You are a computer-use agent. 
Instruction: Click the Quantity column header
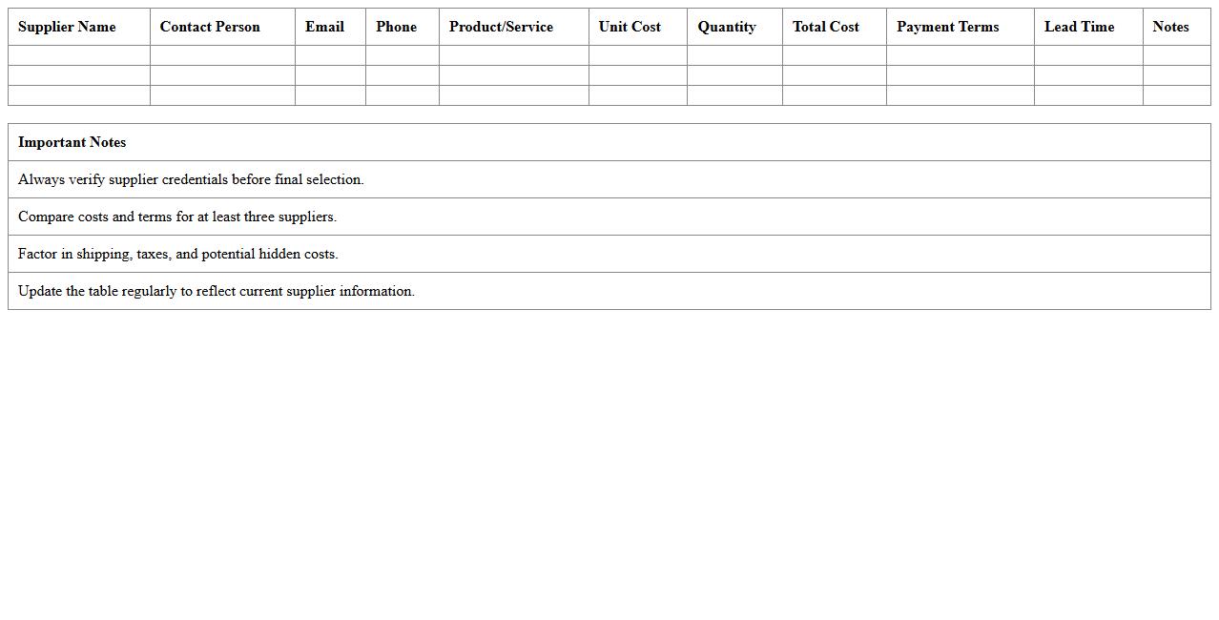click(x=726, y=27)
